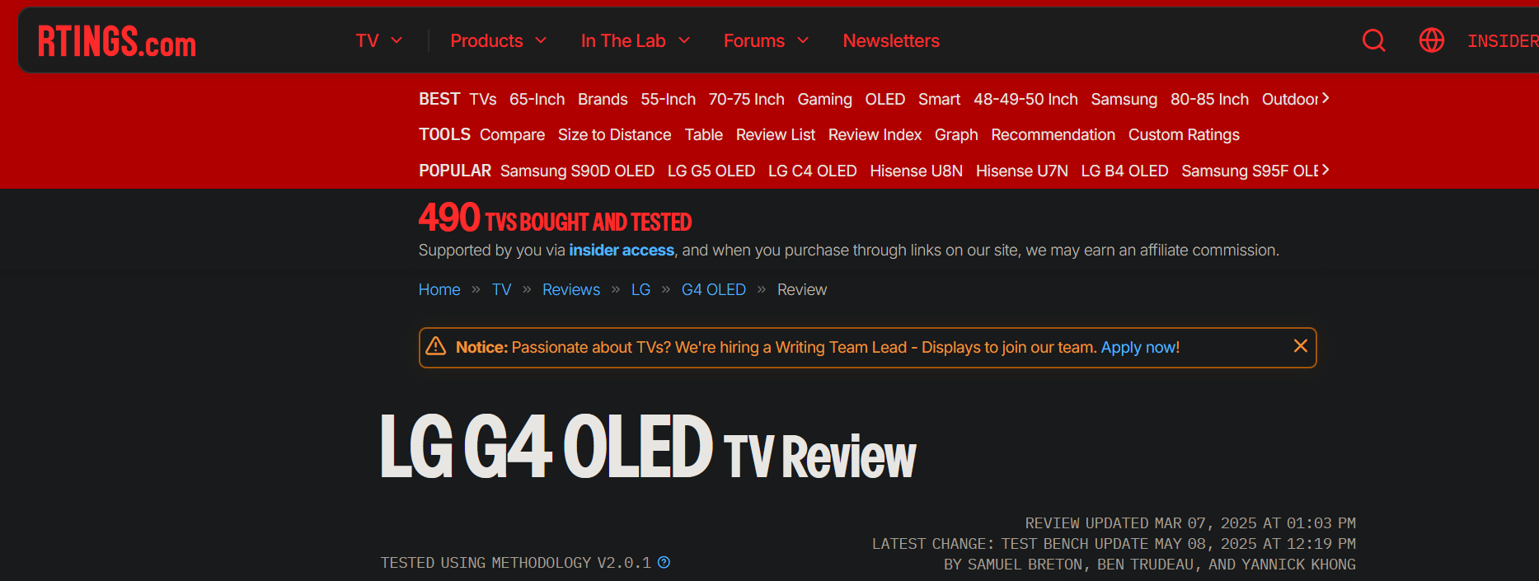Open best 70-75 Inch TVs
The height and width of the screenshot is (581, 1539).
pos(747,99)
